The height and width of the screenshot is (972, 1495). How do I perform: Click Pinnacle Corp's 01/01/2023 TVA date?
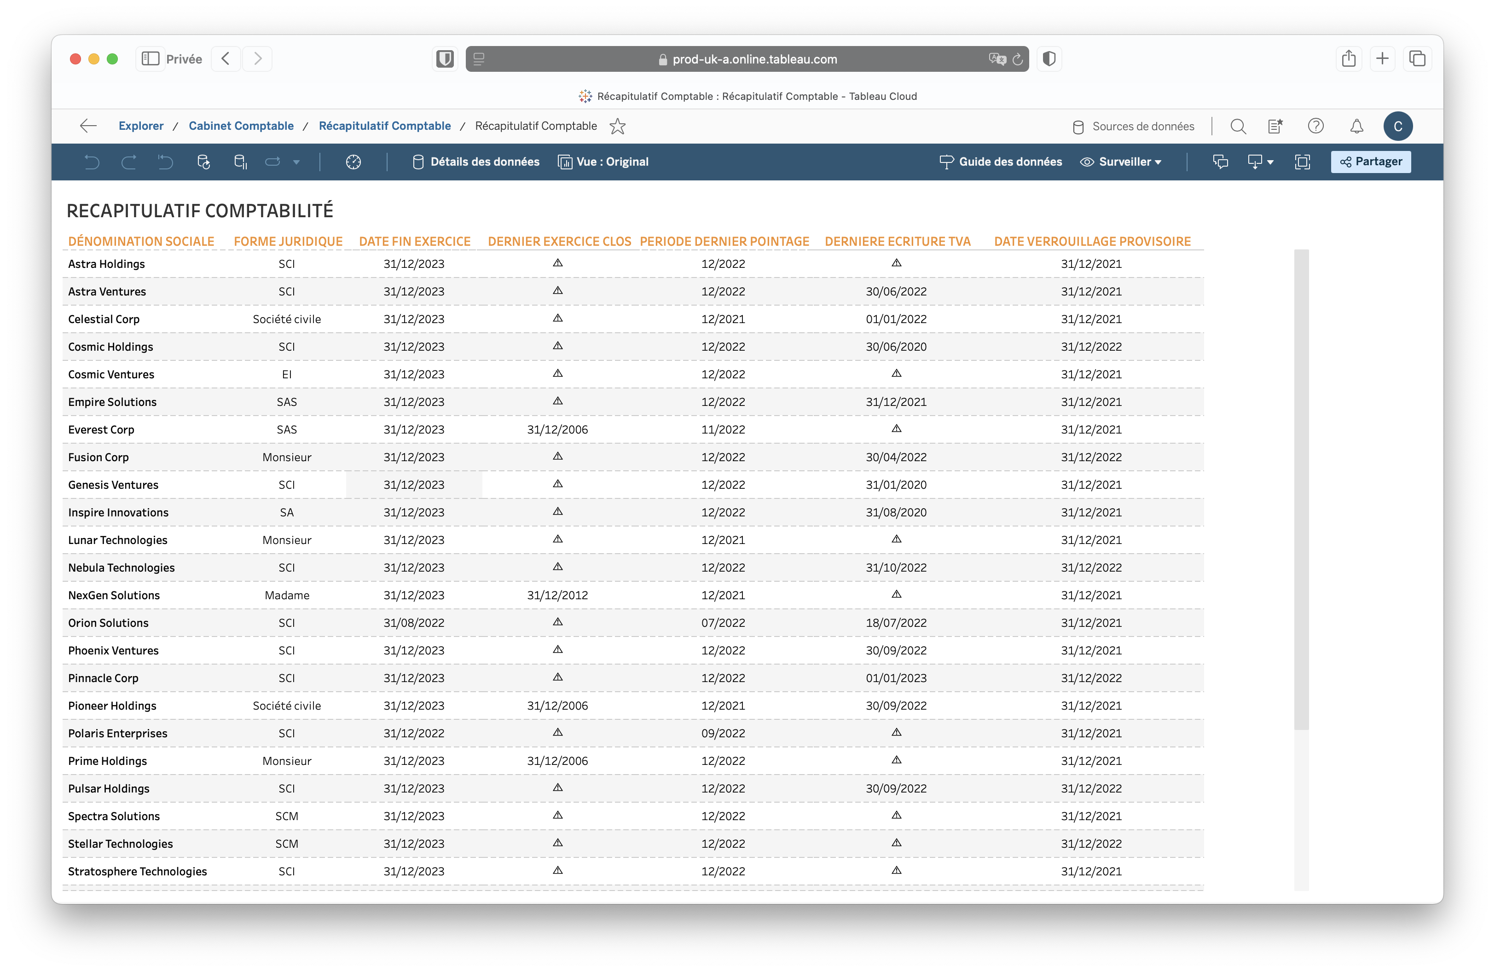pos(896,679)
